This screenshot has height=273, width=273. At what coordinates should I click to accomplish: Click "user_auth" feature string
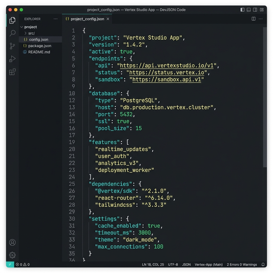point(112,156)
